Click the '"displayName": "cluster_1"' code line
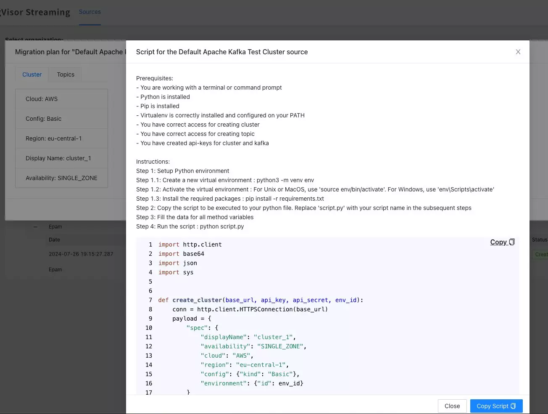The image size is (548, 414). pos(248,337)
